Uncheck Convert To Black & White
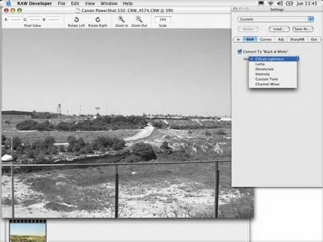Screen dimensions: 323x242 pyautogui.click(x=240, y=51)
